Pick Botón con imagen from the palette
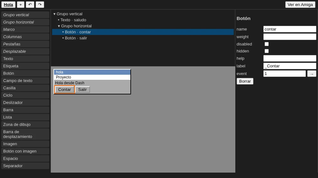 click(x=25, y=151)
